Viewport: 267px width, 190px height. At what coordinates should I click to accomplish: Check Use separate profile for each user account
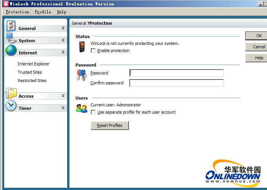[x=93, y=112]
